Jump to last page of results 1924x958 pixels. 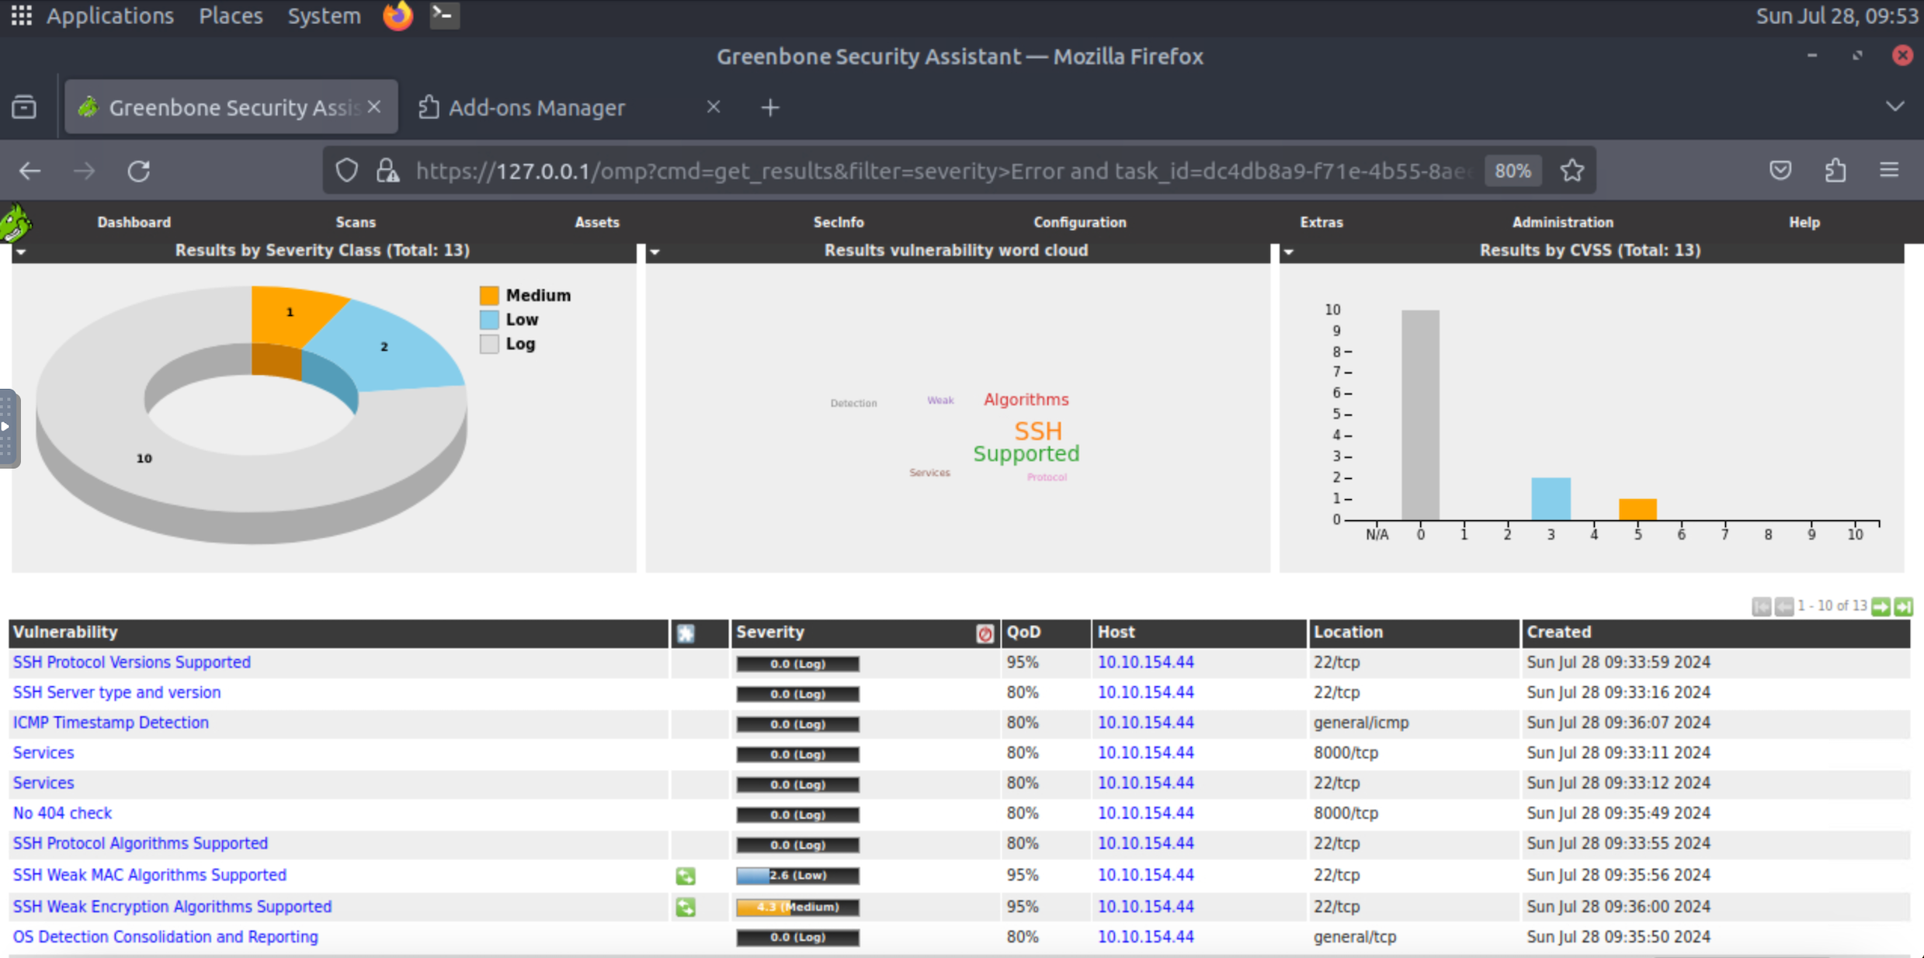[x=1904, y=606]
